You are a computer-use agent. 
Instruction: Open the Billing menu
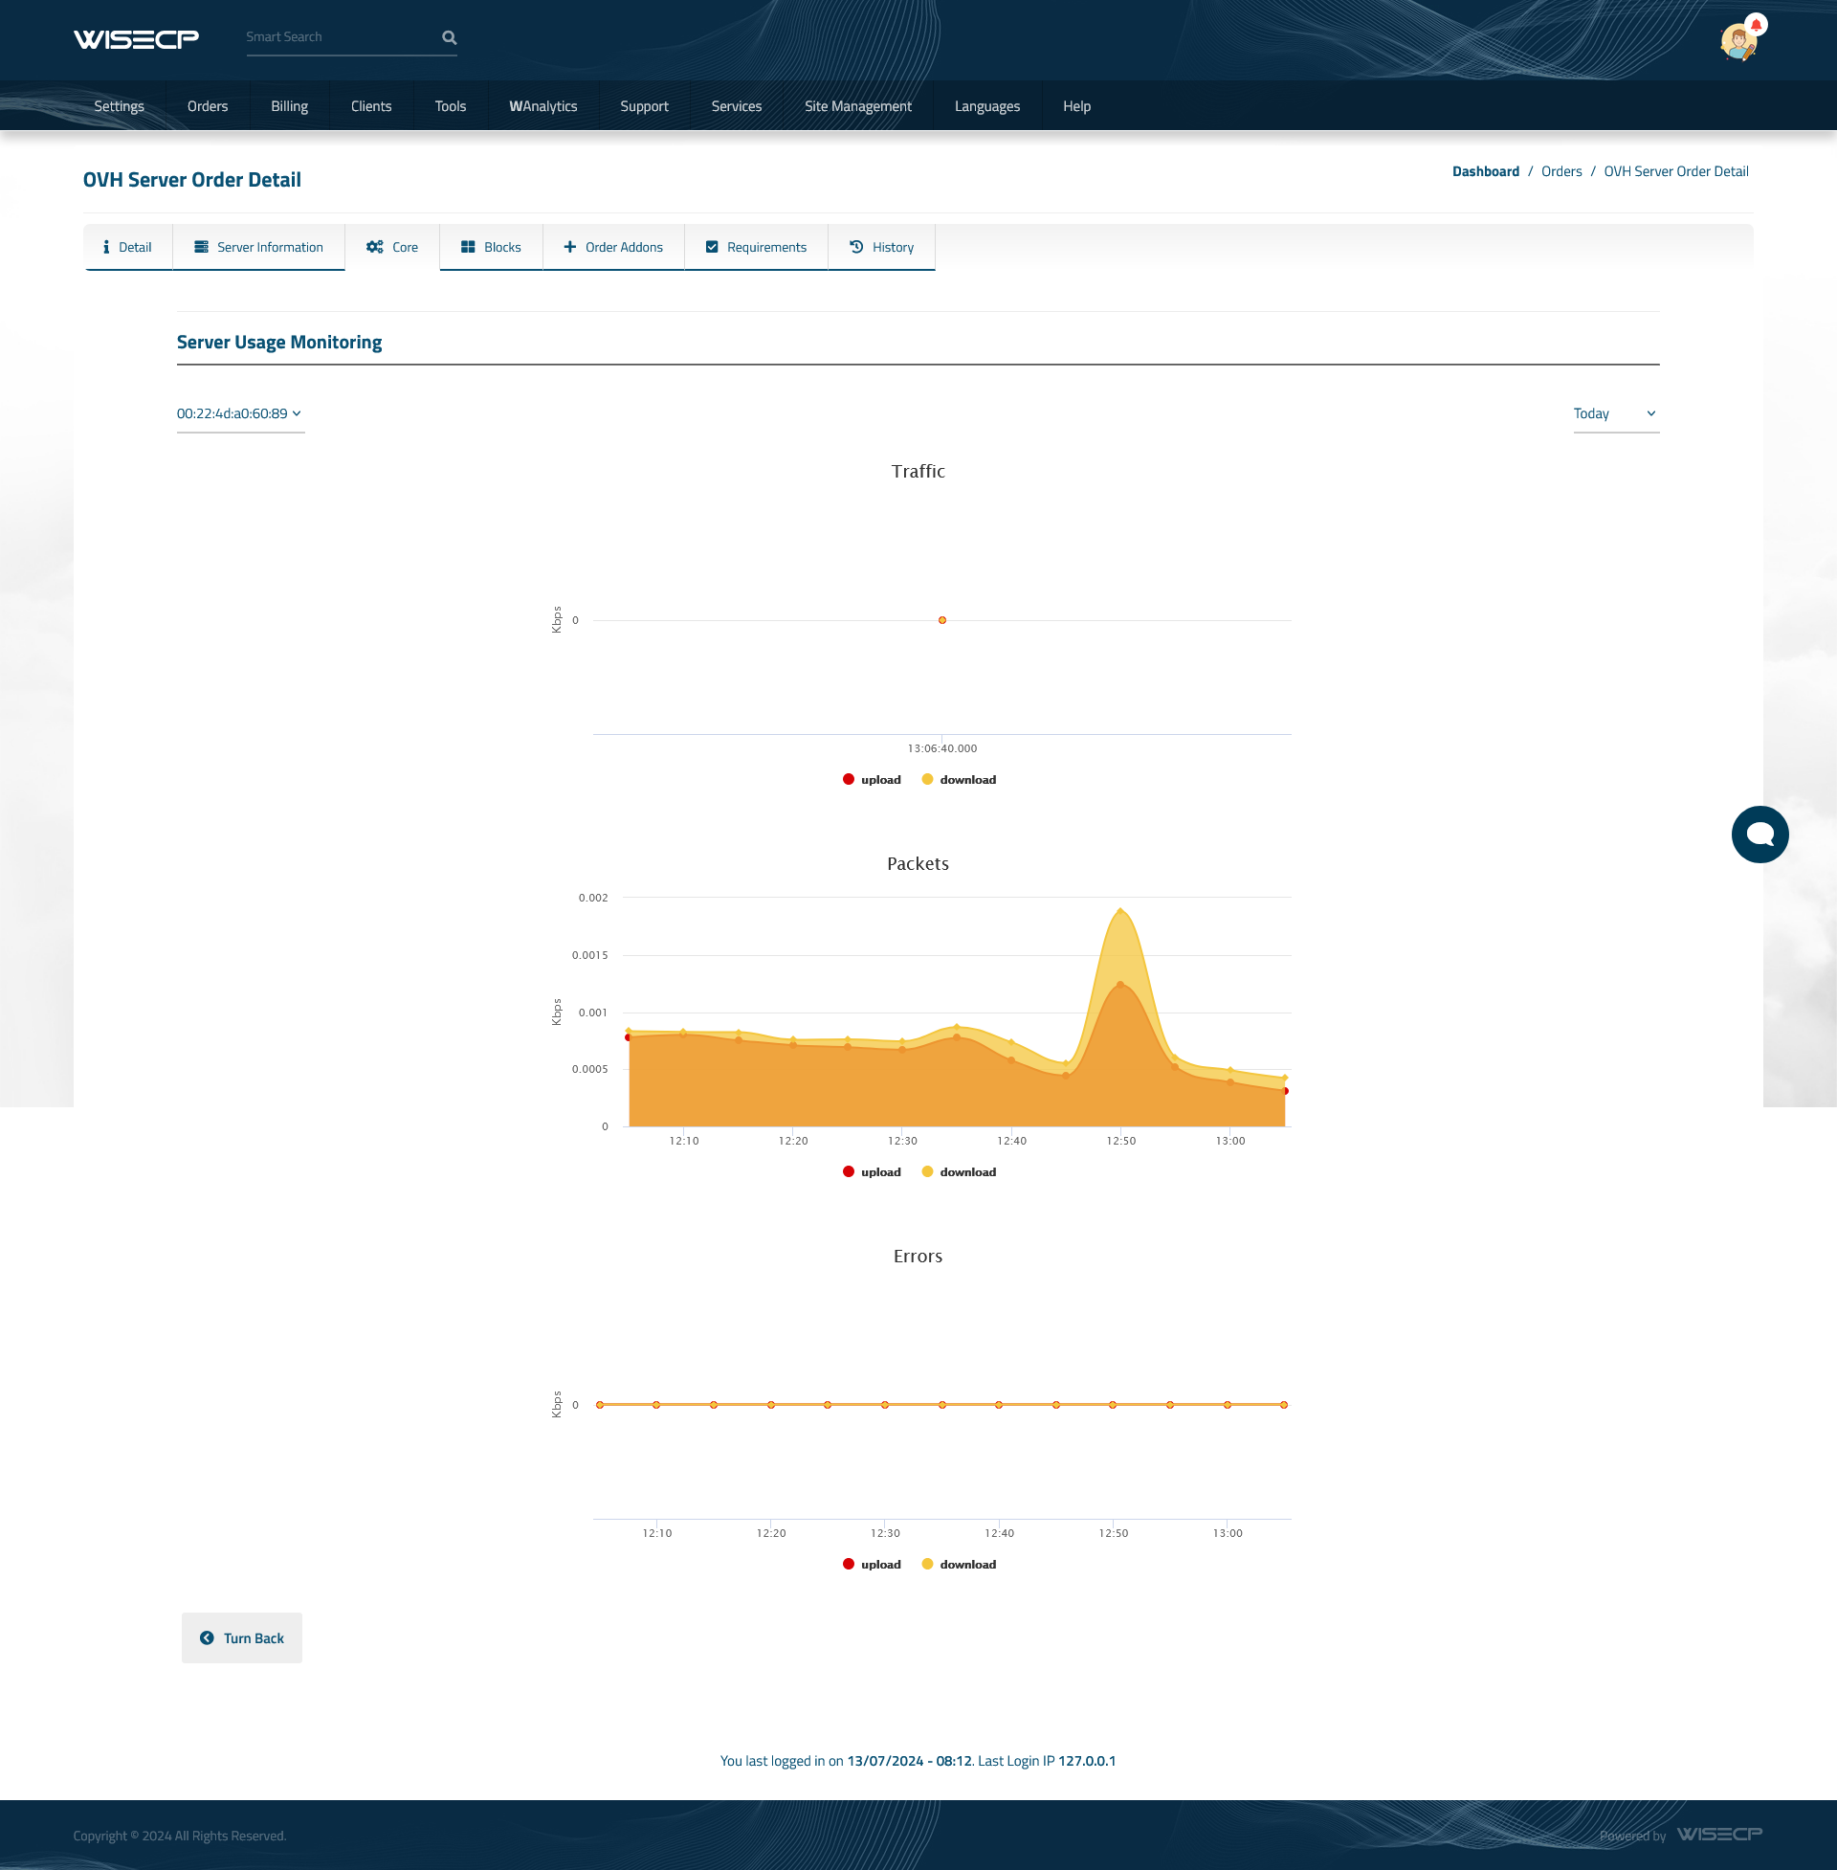(290, 106)
